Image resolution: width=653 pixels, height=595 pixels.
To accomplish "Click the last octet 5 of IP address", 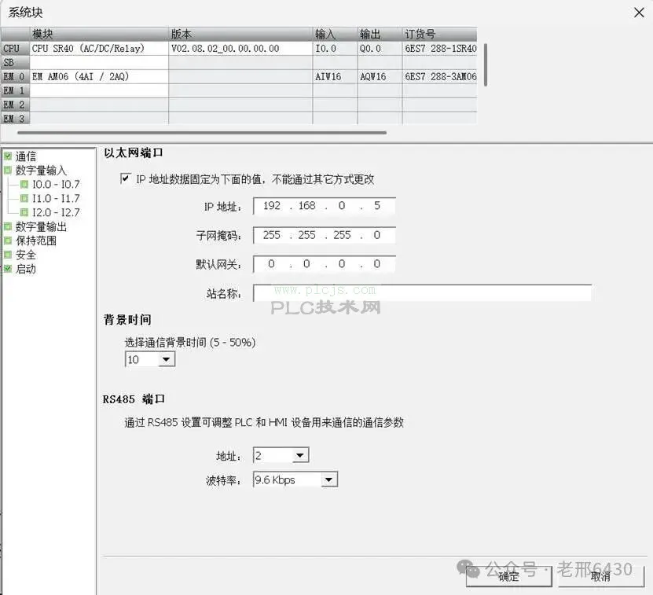I will click(377, 205).
